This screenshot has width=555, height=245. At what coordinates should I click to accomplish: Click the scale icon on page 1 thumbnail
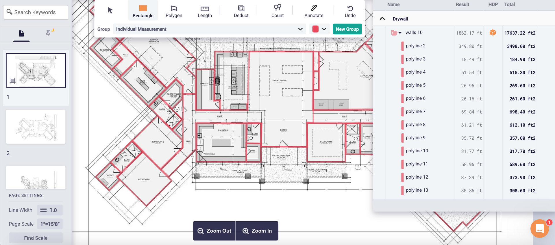click(13, 81)
